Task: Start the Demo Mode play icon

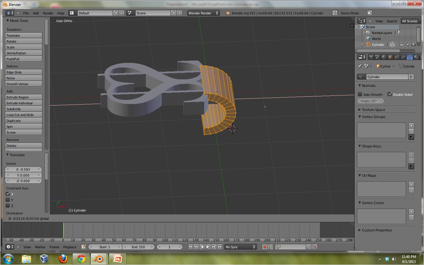Action: pos(370,13)
